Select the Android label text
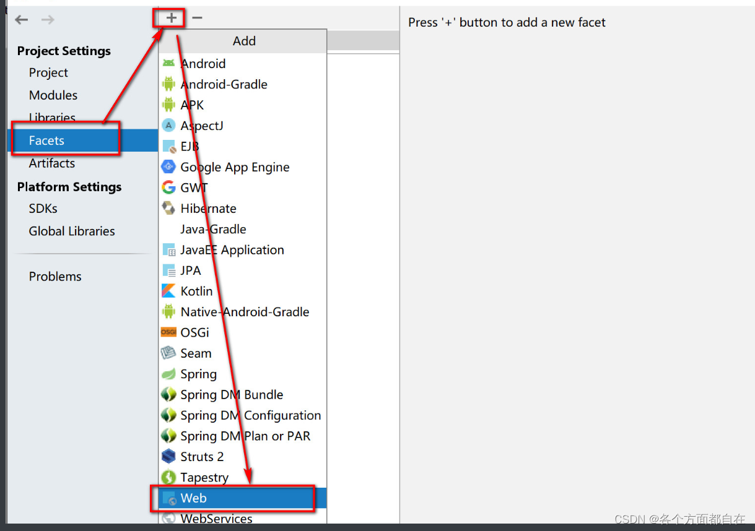The width and height of the screenshot is (755, 531). coord(203,64)
